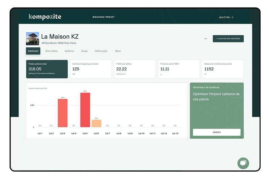The image size is (269, 182).
Task: Click the orange Lot 6 bar
Action: tap(96, 123)
